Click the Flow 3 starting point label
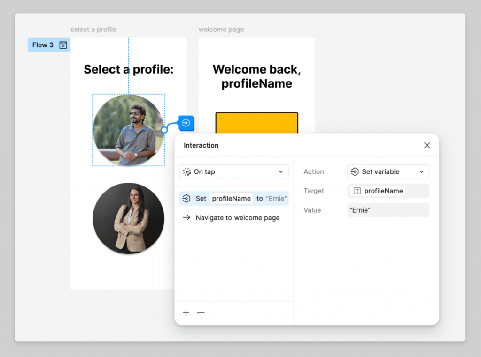Screen dimensions: 481x357 tap(43, 45)
